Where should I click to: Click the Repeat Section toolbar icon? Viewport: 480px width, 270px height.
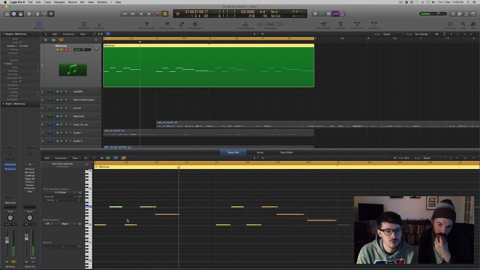point(323,24)
